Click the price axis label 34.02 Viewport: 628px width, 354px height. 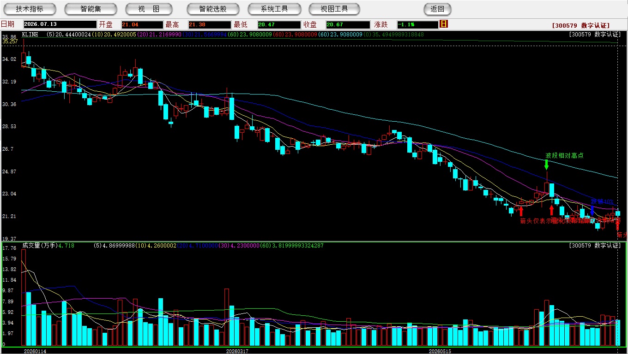(9, 59)
